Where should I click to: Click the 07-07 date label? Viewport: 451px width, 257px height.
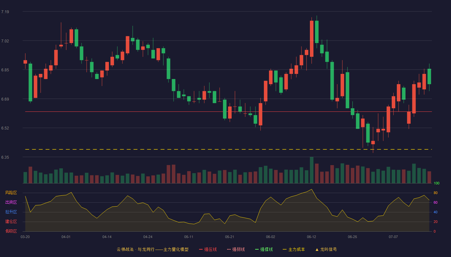coord(393,237)
